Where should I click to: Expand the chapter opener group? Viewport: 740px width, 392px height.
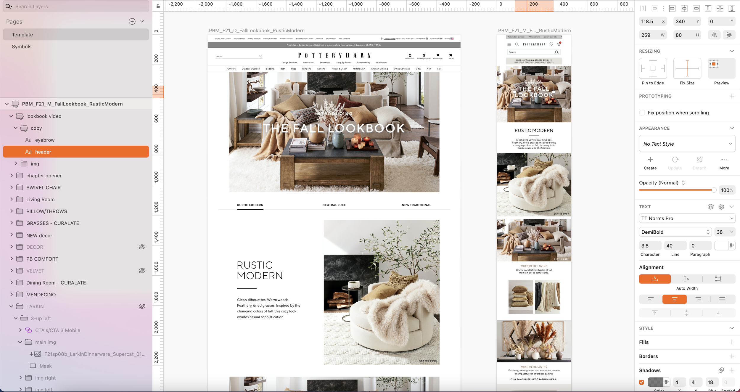[x=12, y=175]
